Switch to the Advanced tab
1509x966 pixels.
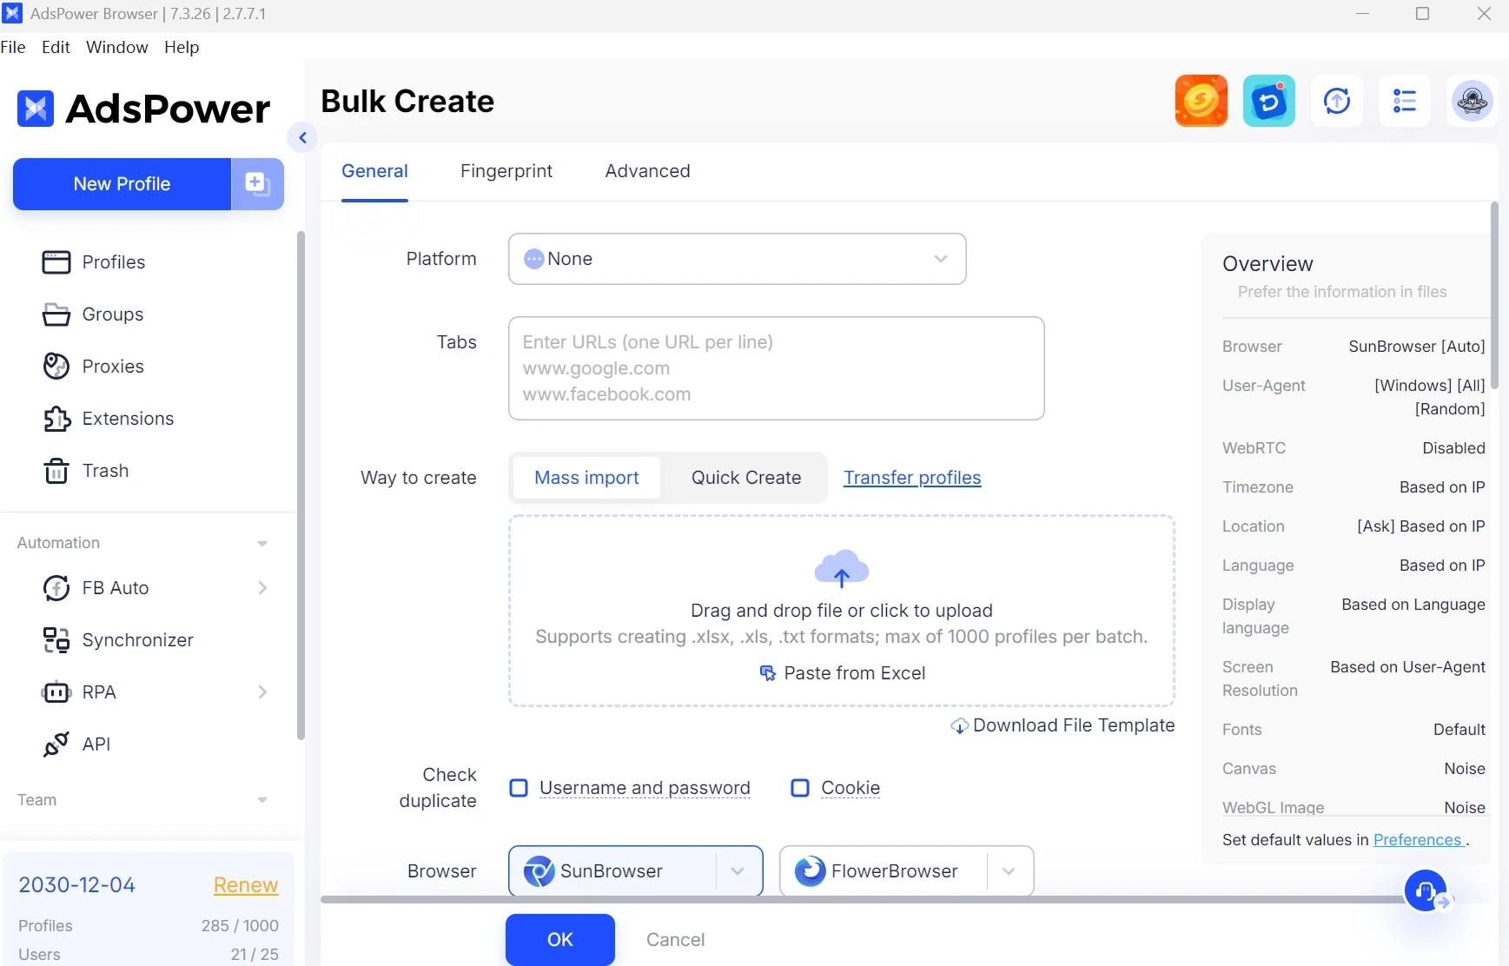point(647,171)
